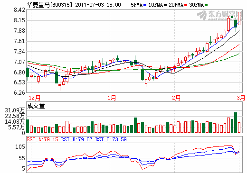Image resolution: width=247 pixels, height=173 pixels.
Task: Click the 5.57万 volume axis label
Action: click(17, 127)
